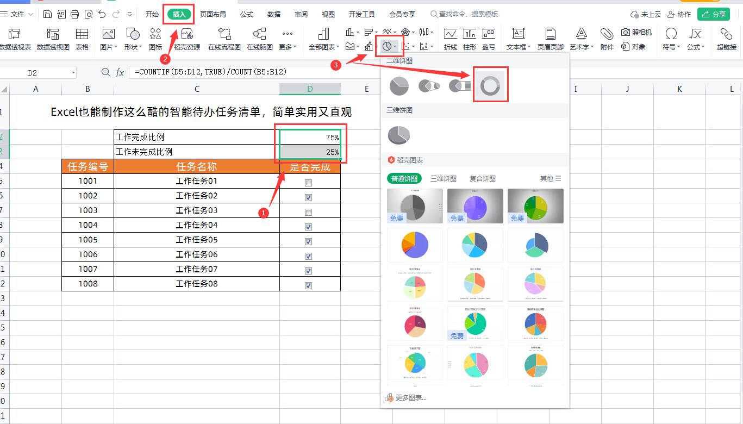Insert the doughnut chart from the pie menu
Image resolution: width=743 pixels, height=424 pixels.
point(490,84)
